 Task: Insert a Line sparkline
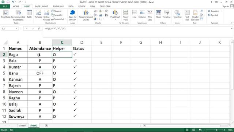pos(135,14)
